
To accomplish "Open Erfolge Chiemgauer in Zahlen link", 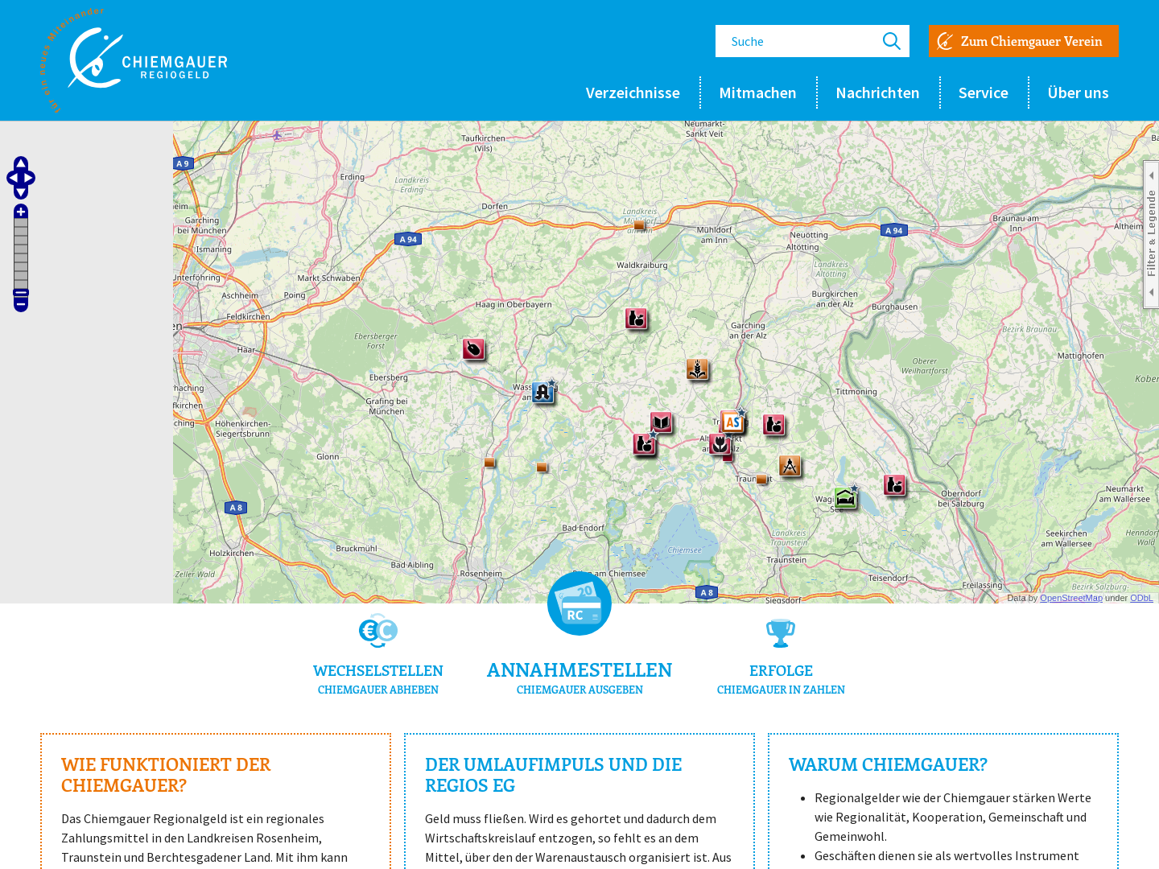I will (x=781, y=679).
